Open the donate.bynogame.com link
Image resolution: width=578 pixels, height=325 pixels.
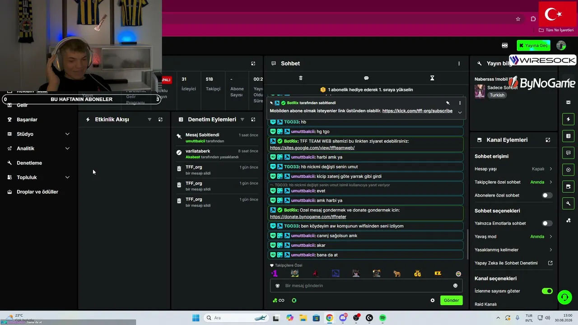308,217
